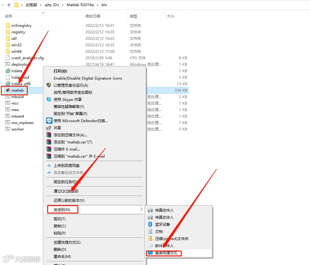The image size is (310, 265).
Task: Click the share arrow icon next to 共享
Action: [49, 128]
